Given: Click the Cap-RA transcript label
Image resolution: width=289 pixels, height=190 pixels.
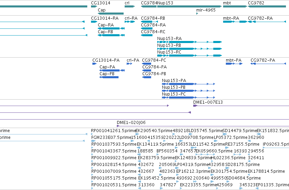Looking at the screenshot, I should click(106, 25).
